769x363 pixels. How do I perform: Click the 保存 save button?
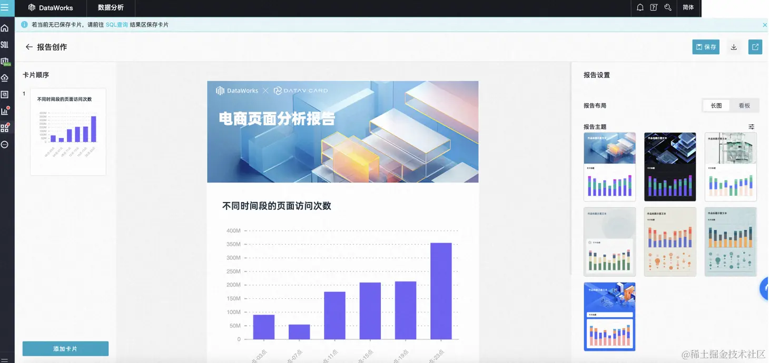click(x=706, y=47)
